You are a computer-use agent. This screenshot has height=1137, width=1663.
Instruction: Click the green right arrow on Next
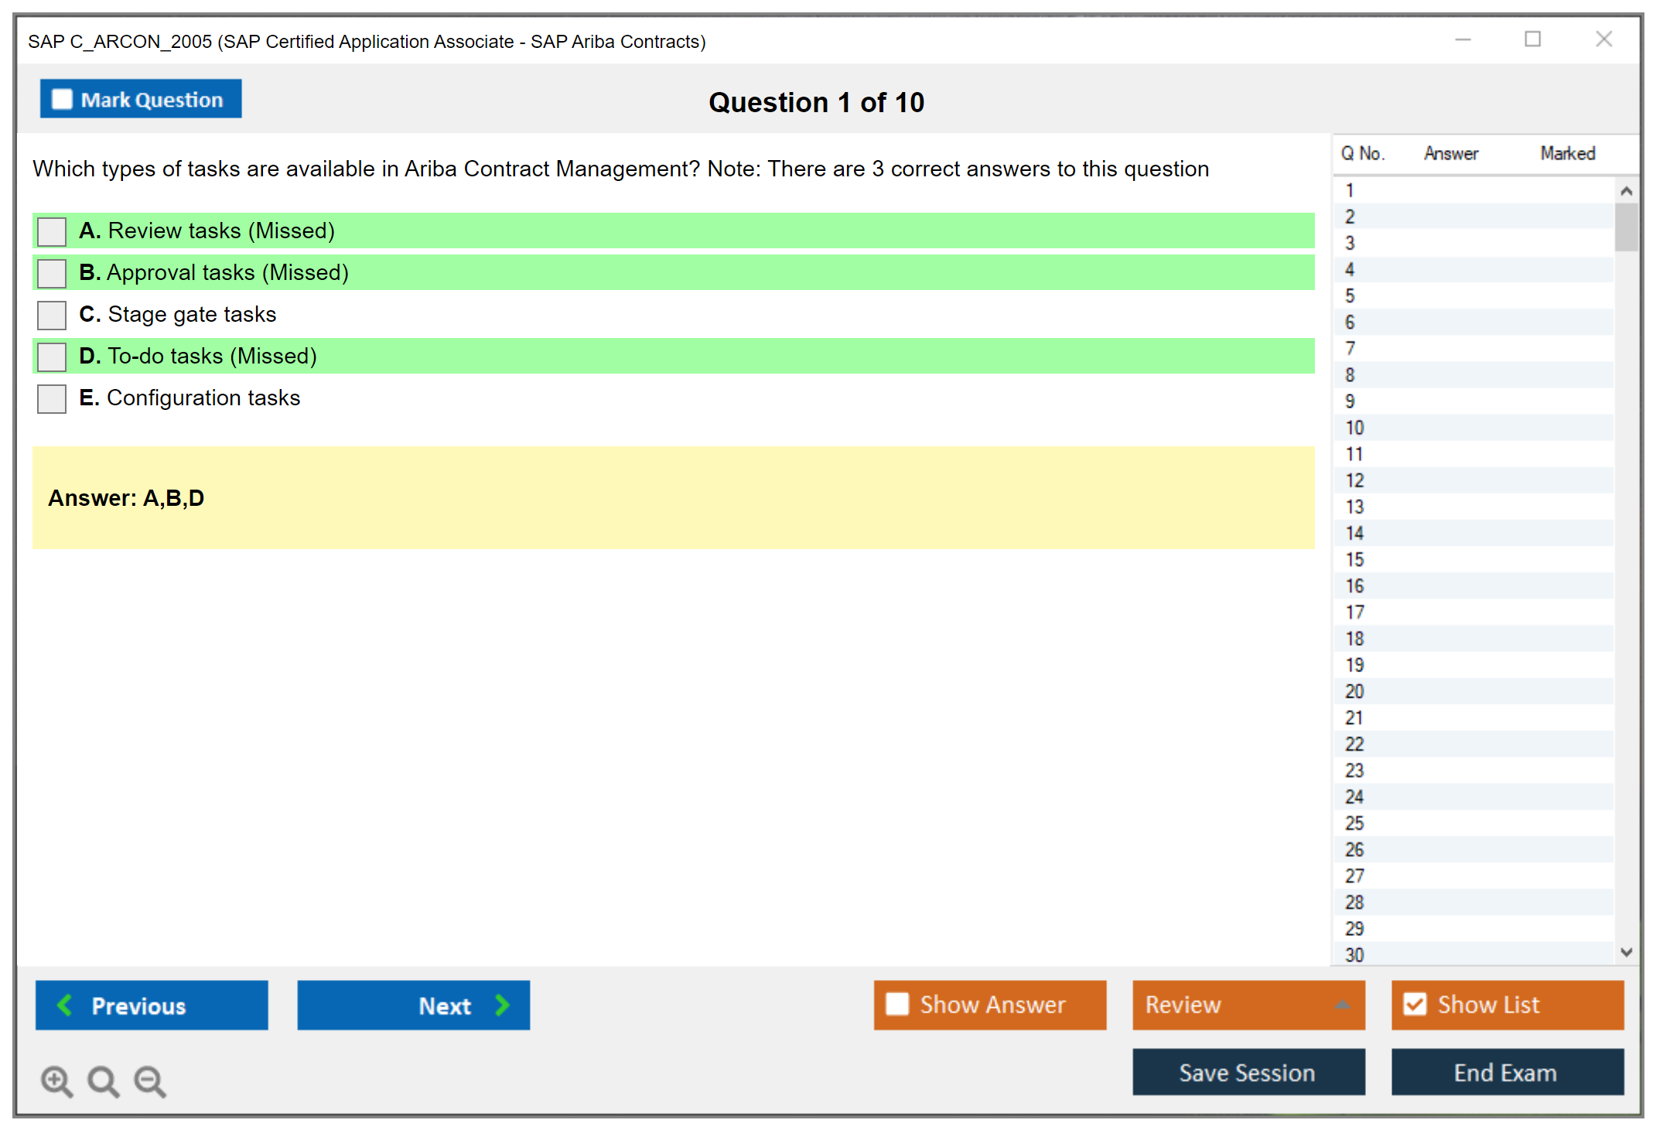coord(502,1005)
